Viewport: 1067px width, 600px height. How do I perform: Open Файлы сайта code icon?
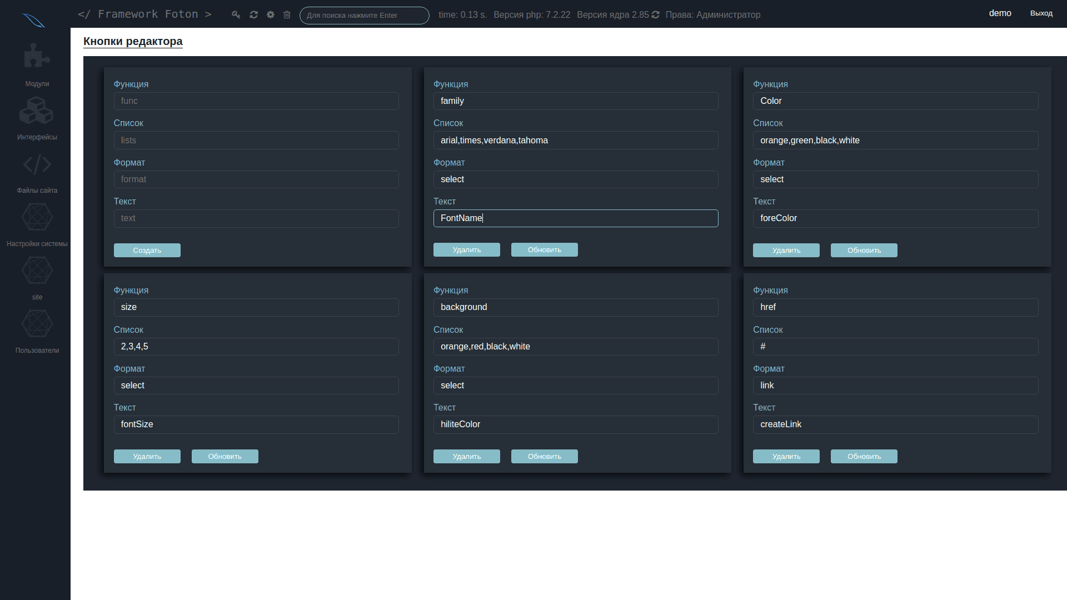pos(37,164)
